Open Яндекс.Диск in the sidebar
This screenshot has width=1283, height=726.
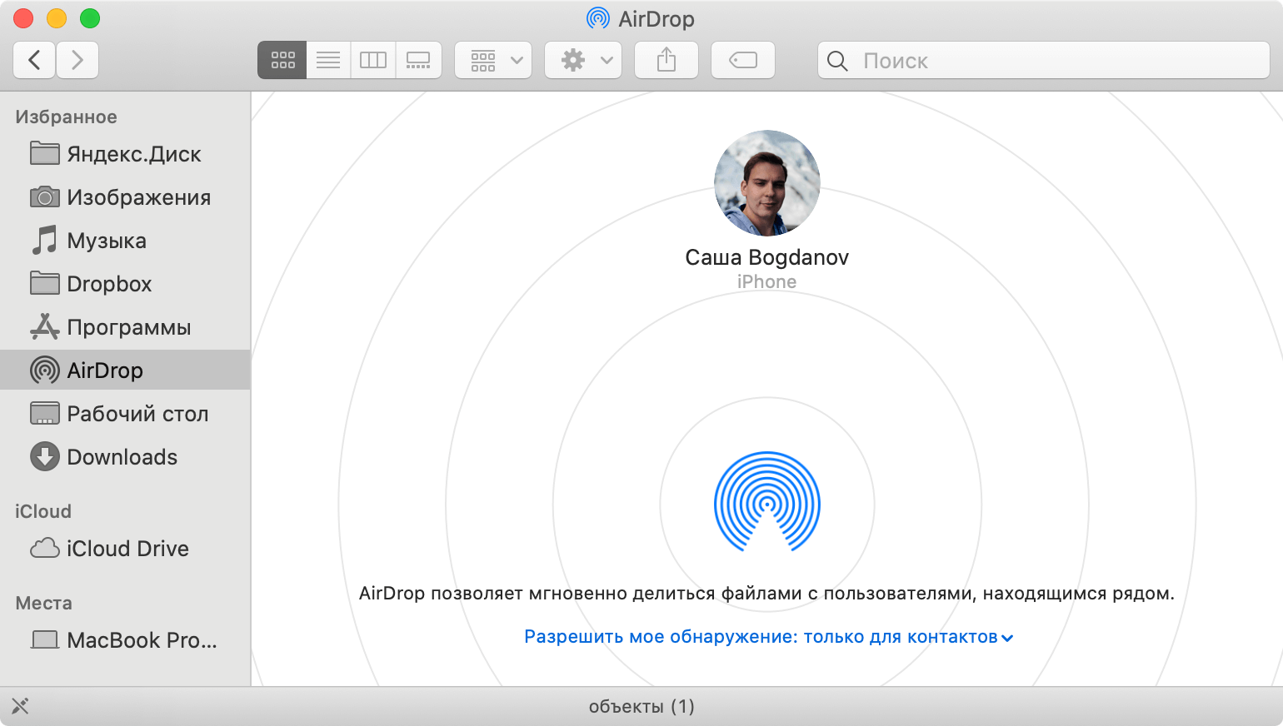click(133, 154)
